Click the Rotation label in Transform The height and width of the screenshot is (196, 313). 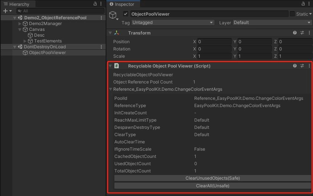[122, 49]
